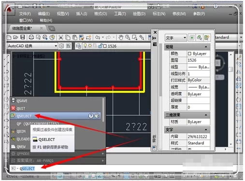
Task: Open the 文字 object type dropdown
Action: pos(176,38)
